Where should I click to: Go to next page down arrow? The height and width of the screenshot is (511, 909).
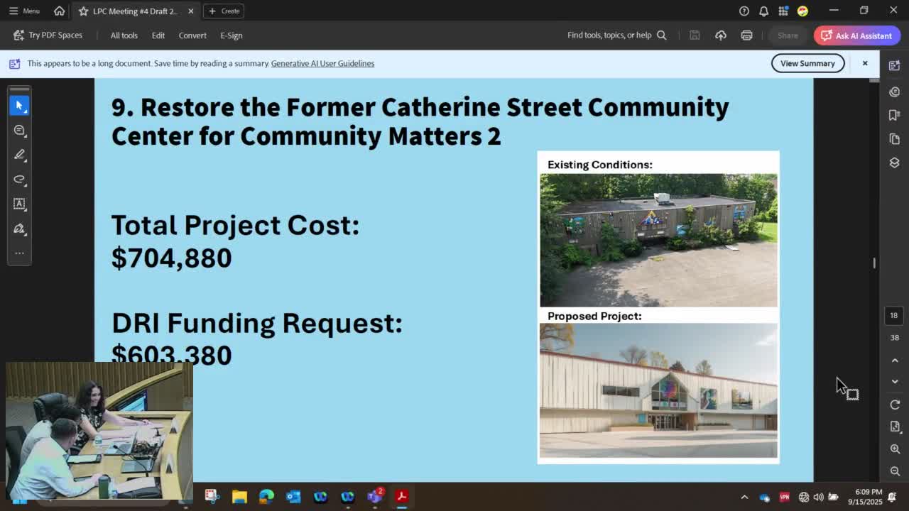pos(895,382)
